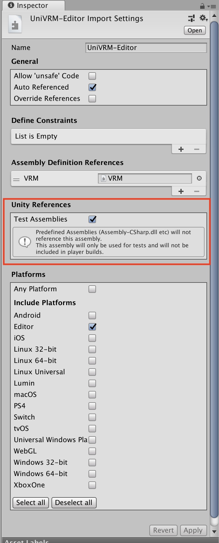Click the Name text field
The image size is (219, 543).
tap(146, 48)
